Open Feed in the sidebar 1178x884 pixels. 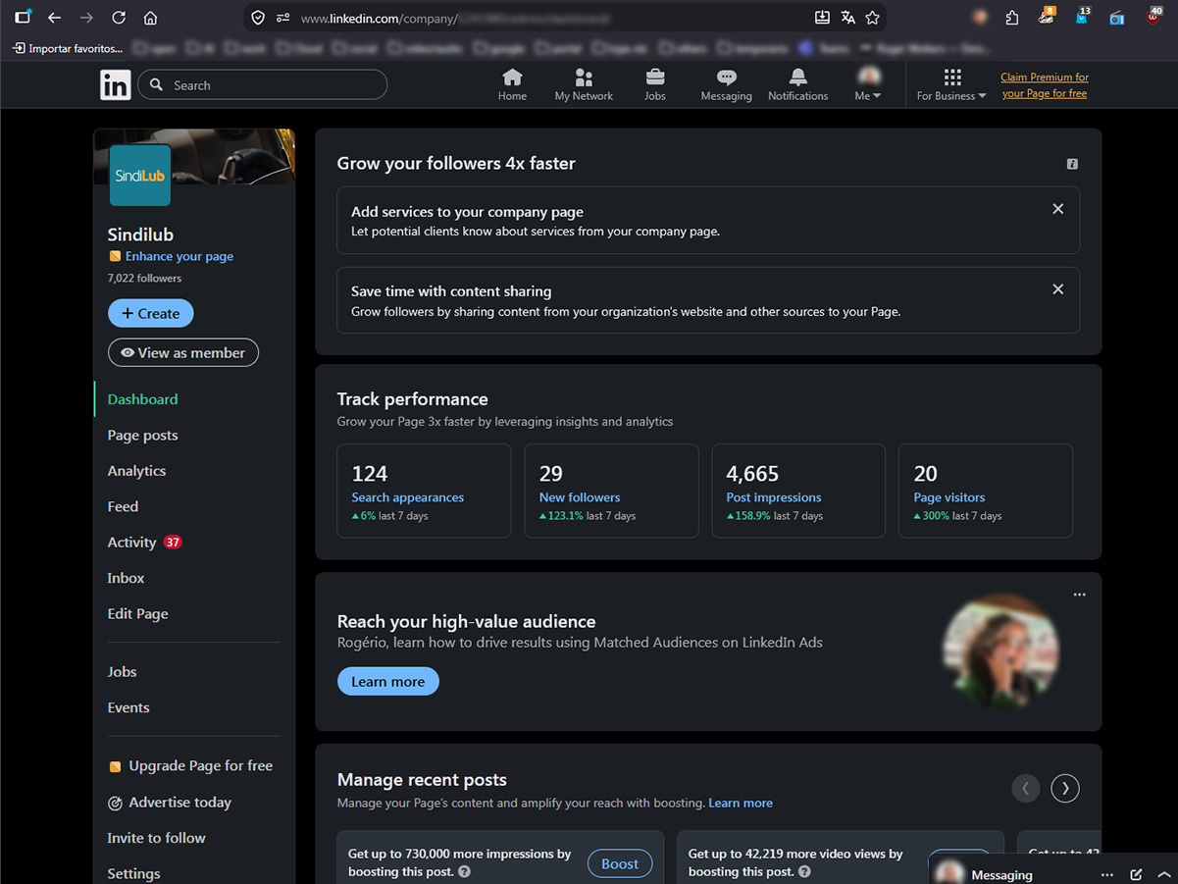click(x=123, y=506)
